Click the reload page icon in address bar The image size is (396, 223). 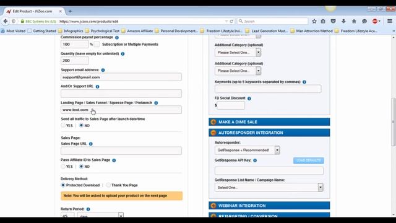(x=231, y=21)
